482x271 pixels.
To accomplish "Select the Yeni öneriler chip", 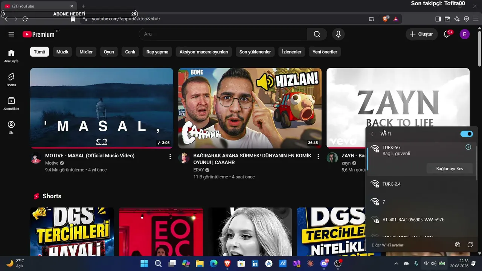I will pyautogui.click(x=325, y=52).
